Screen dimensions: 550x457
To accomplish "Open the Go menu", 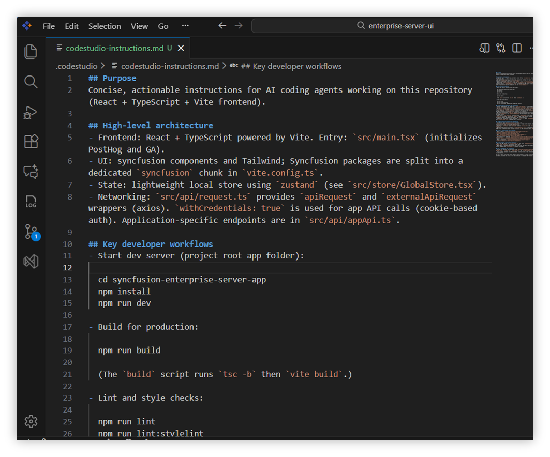I will [163, 26].
